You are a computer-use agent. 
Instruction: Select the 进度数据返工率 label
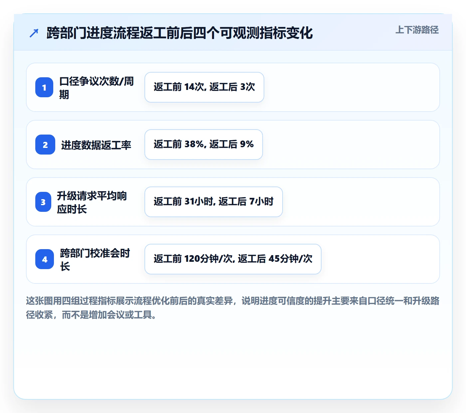(96, 145)
